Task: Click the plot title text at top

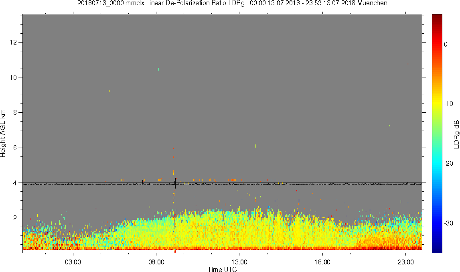Action: (232, 3)
